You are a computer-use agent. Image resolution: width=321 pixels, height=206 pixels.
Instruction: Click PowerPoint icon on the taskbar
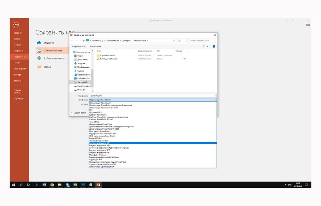(98, 185)
